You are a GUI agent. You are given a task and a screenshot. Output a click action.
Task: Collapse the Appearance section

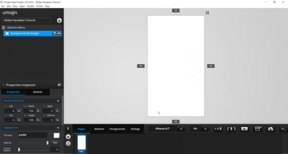coord(58,128)
